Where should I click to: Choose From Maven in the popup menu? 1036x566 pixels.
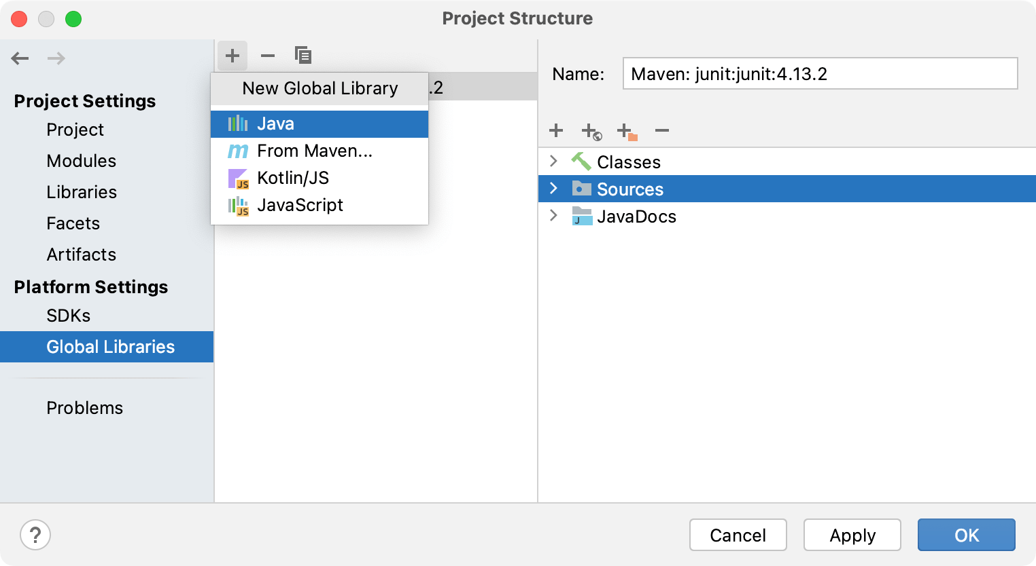point(314,151)
